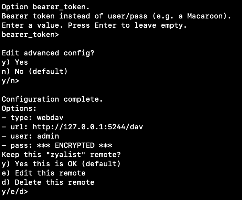
Task: Click the "Configuration complete." message
Action: (x=52, y=99)
